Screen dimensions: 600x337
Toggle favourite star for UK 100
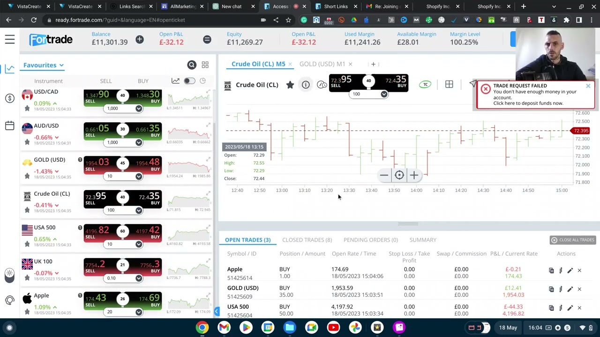point(27,278)
